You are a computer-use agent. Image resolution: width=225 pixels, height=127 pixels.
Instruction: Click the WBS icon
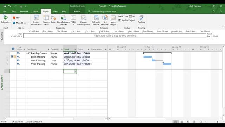[x=73, y=18]
